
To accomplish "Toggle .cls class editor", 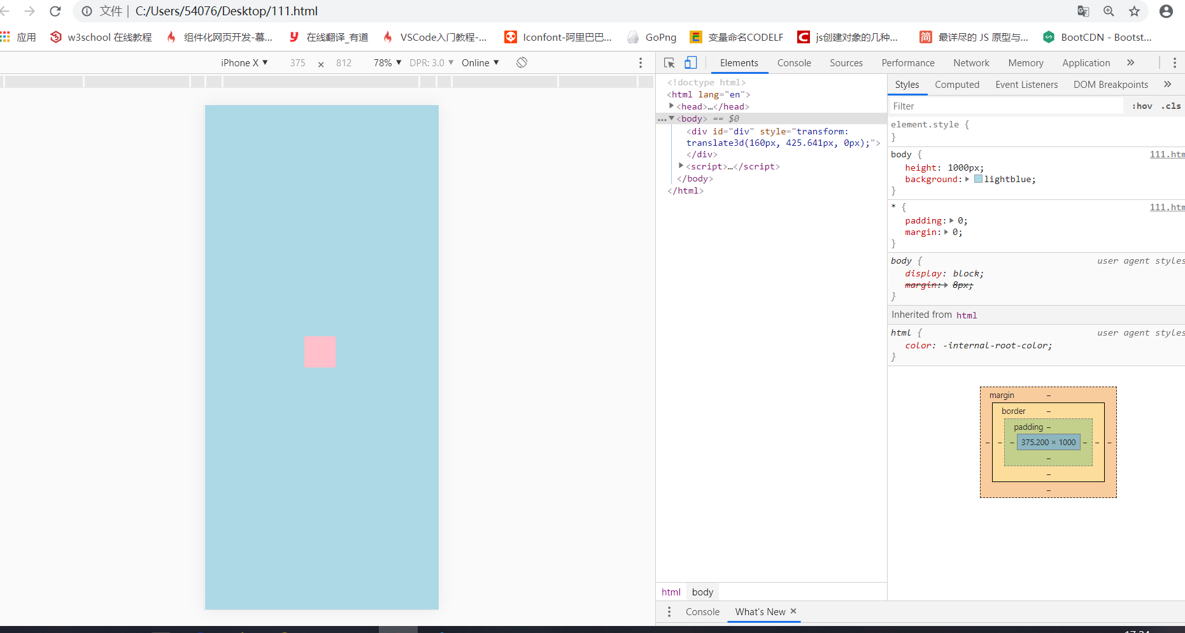I will click(x=1171, y=106).
